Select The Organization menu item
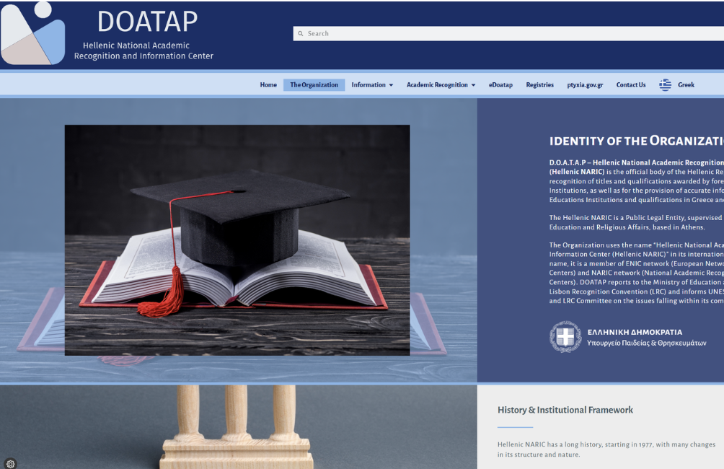 314,85
